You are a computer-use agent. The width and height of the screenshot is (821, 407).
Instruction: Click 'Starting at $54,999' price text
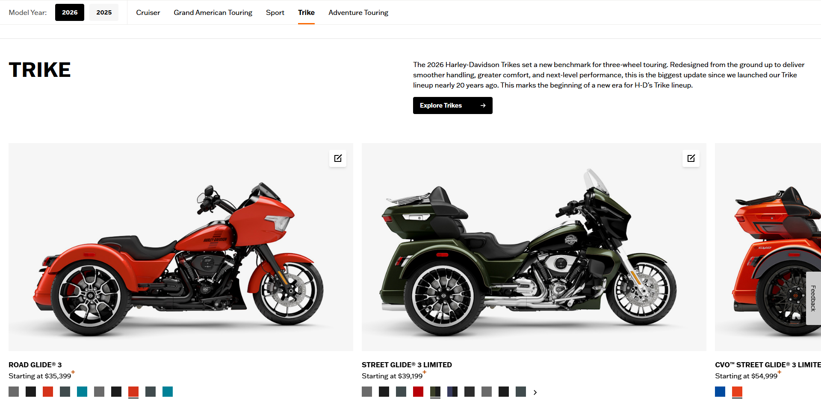pyautogui.click(x=746, y=376)
